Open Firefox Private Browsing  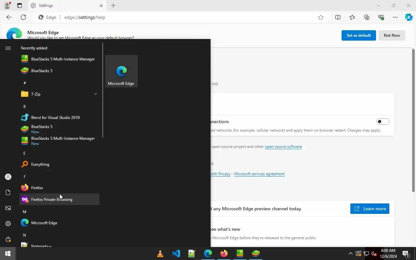tap(59, 199)
